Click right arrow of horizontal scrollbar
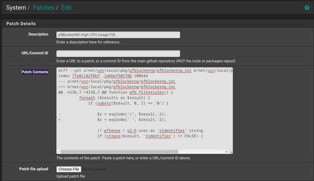 tap(226, 152)
